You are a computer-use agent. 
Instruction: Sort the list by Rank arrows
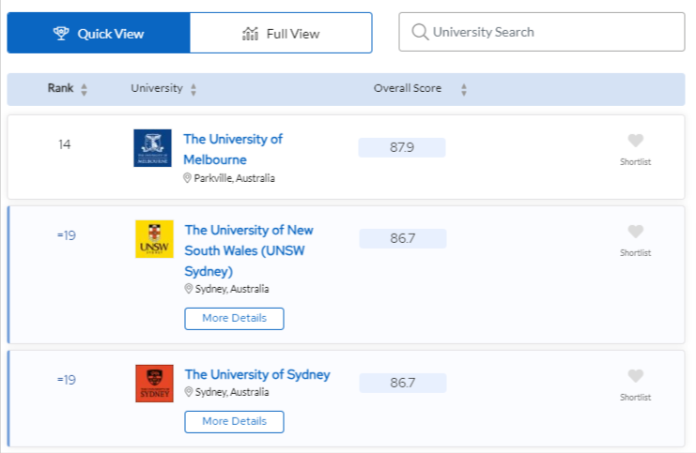click(84, 89)
